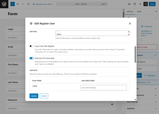Switch to the JetForm tab
The image size is (159, 114).
coord(130,11)
